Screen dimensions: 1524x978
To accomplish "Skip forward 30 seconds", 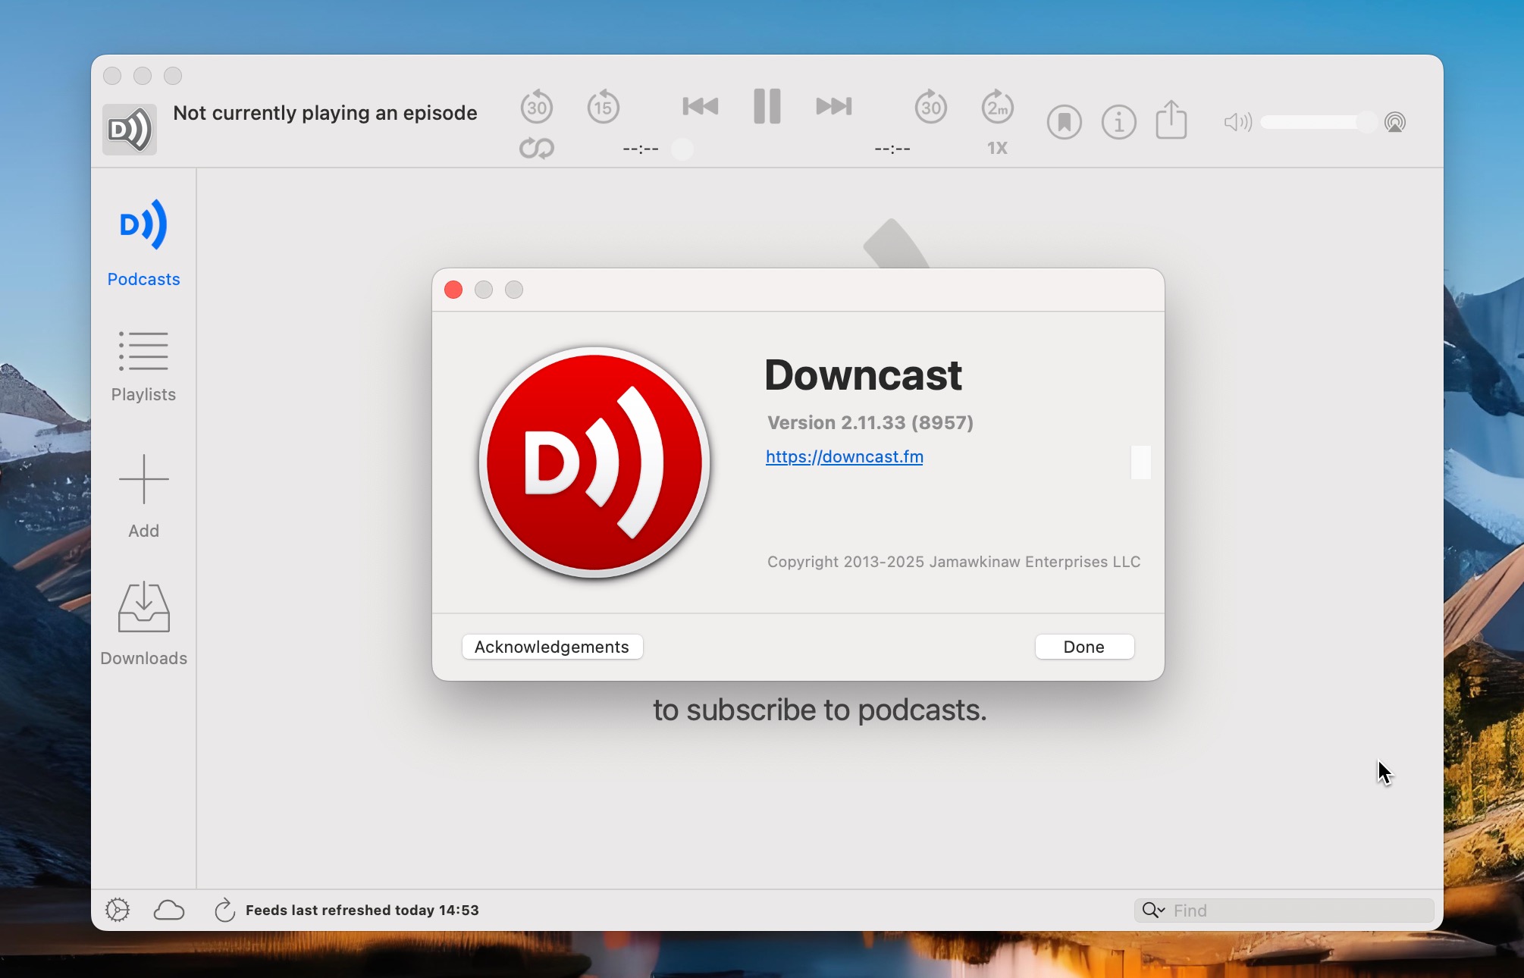I will point(931,106).
